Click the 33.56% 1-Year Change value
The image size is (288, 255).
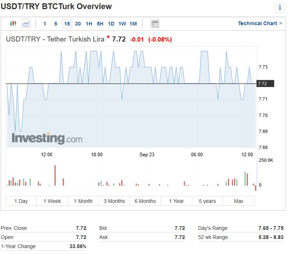click(78, 246)
